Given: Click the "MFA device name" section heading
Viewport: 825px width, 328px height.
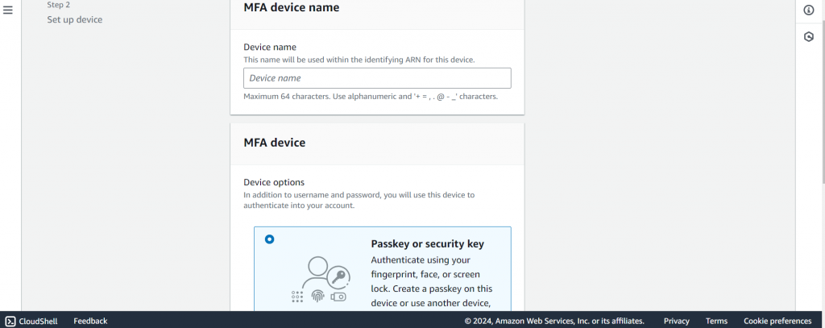Looking at the screenshot, I should [x=291, y=7].
